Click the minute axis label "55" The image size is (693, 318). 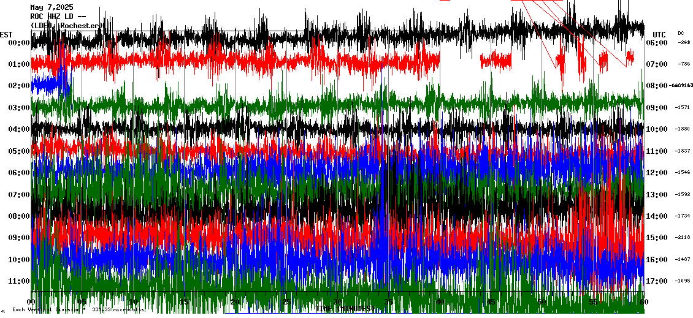(592, 302)
